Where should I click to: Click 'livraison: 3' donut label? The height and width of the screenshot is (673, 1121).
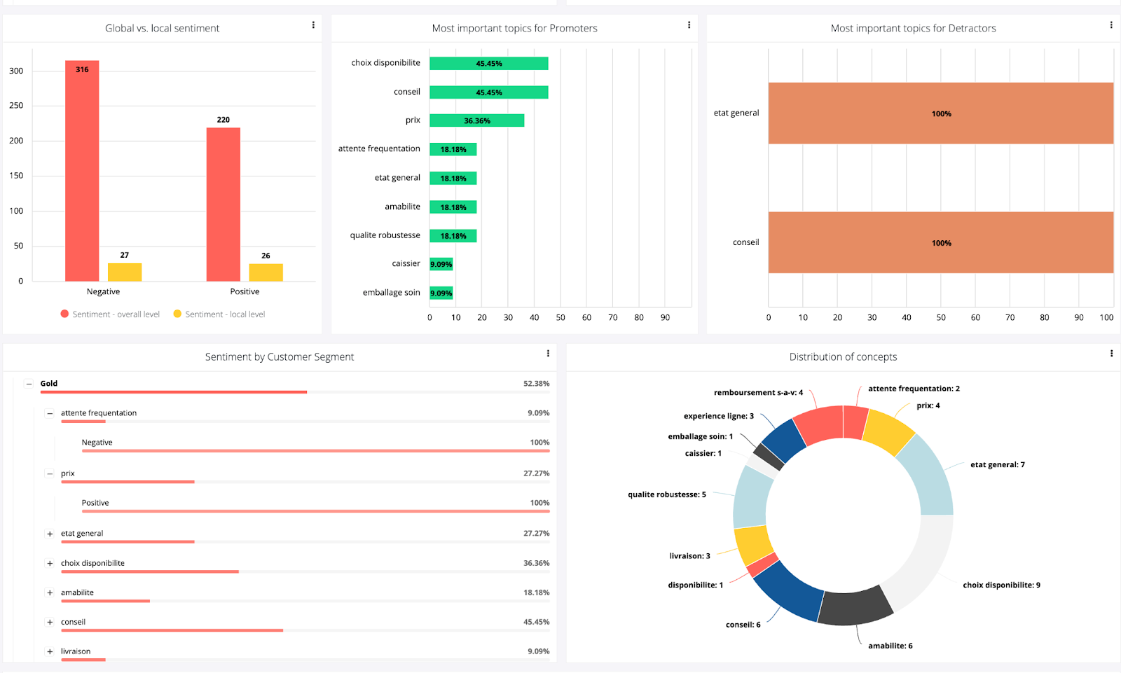coord(690,557)
